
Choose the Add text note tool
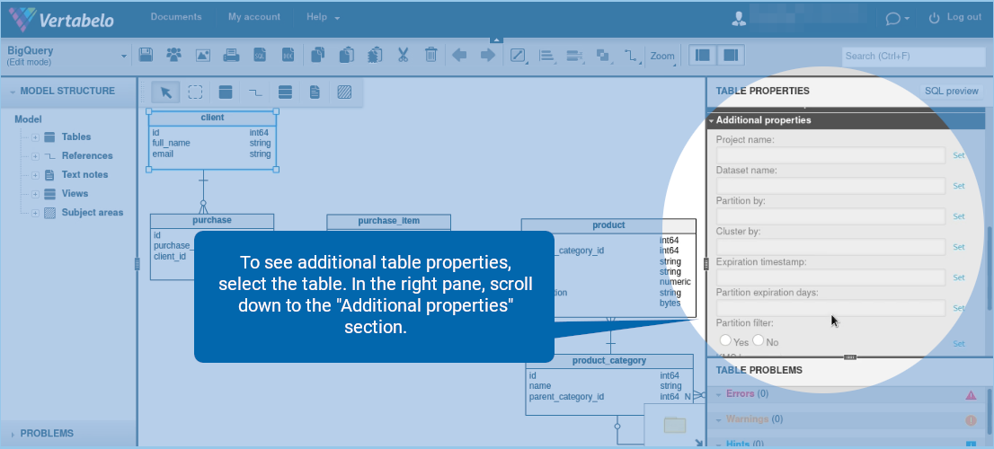(315, 92)
